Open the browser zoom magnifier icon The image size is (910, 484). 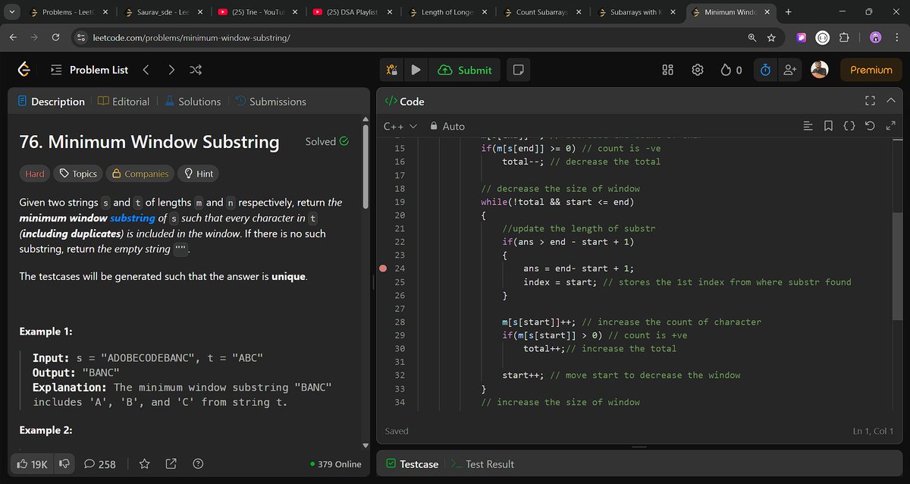click(752, 38)
